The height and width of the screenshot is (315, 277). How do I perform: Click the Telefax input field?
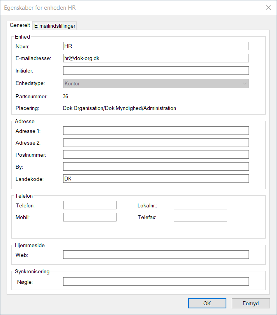[200, 217]
